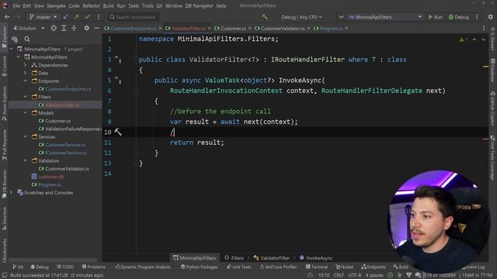Open the Refactor menu
This screenshot has height=279, width=497.
[92, 5]
